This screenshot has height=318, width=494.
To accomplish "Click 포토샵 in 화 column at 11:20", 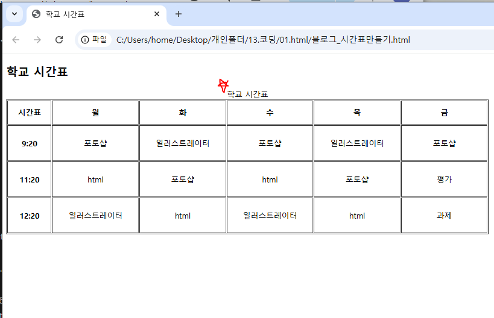I will (x=183, y=179).
